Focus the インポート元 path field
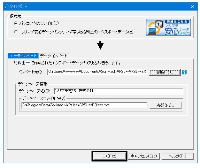This screenshot has height=168, width=200. coord(97,72)
